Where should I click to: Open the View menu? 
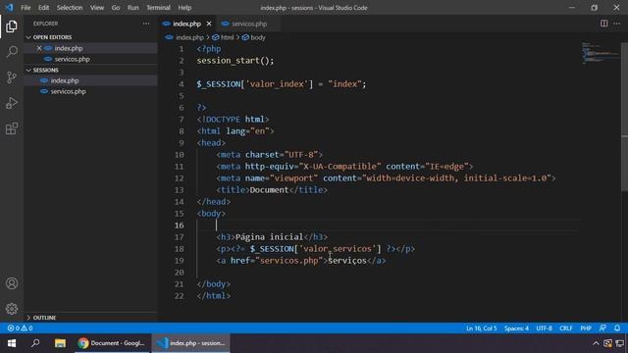[x=96, y=8]
